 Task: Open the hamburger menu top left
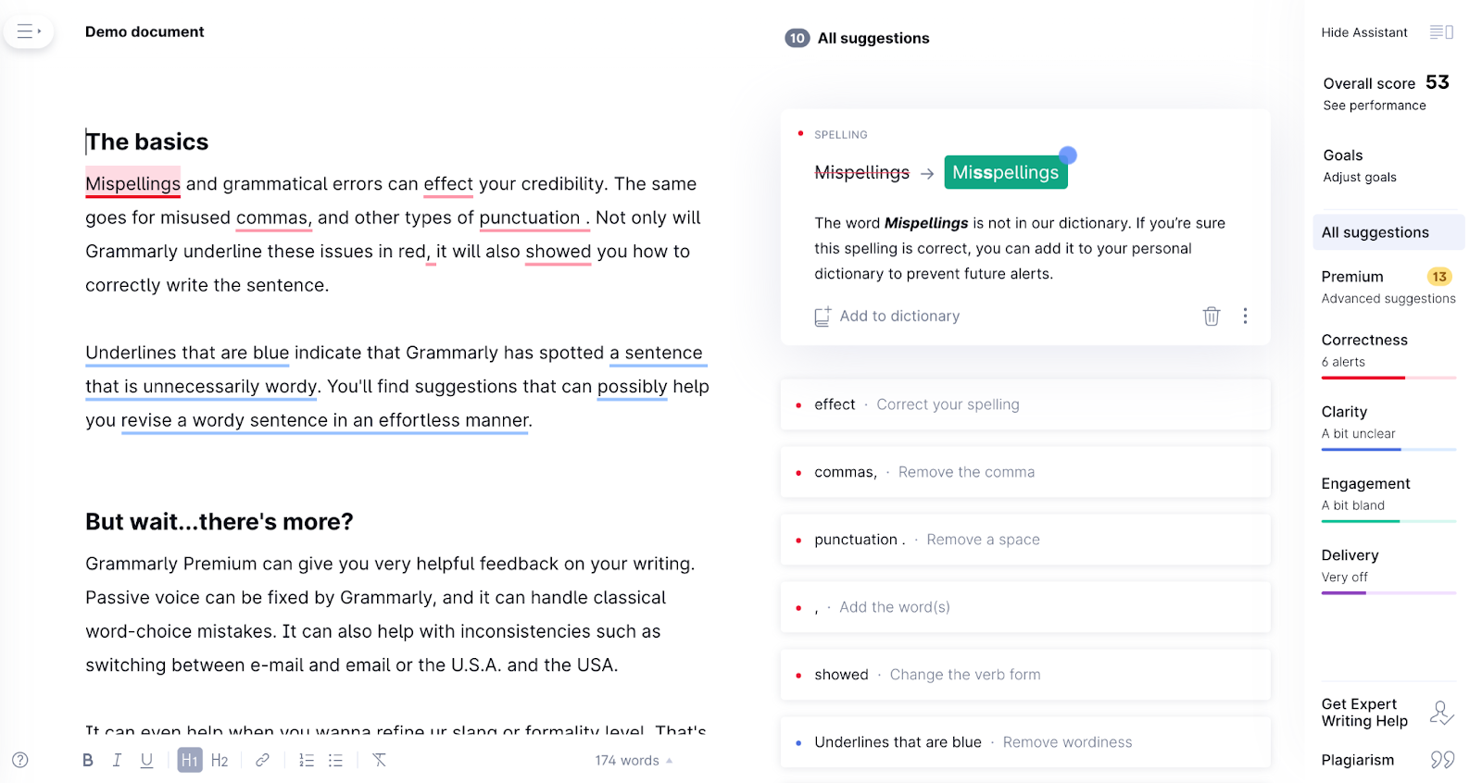click(28, 31)
